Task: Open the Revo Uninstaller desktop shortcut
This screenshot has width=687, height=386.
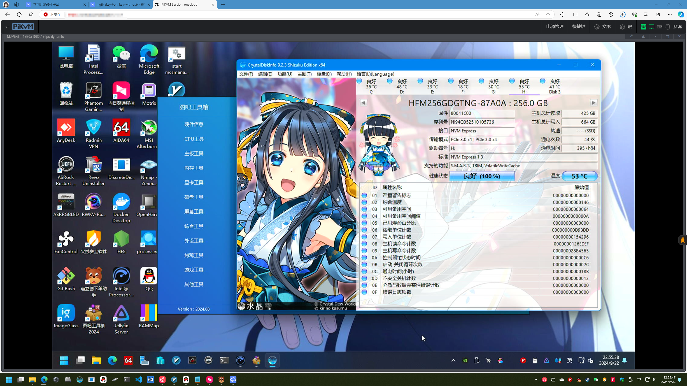Action: 94,171
